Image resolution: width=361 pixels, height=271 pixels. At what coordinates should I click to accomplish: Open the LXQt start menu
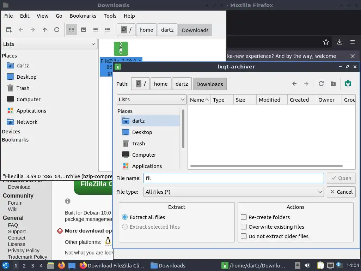pos(6,265)
